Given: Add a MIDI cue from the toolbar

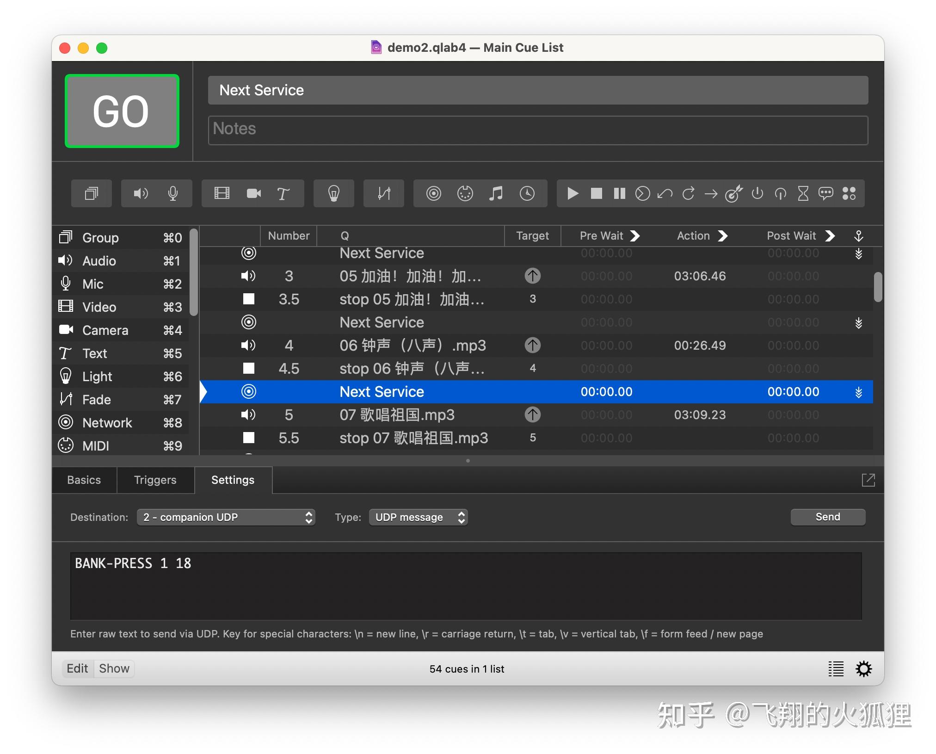Looking at the screenshot, I should click(465, 193).
